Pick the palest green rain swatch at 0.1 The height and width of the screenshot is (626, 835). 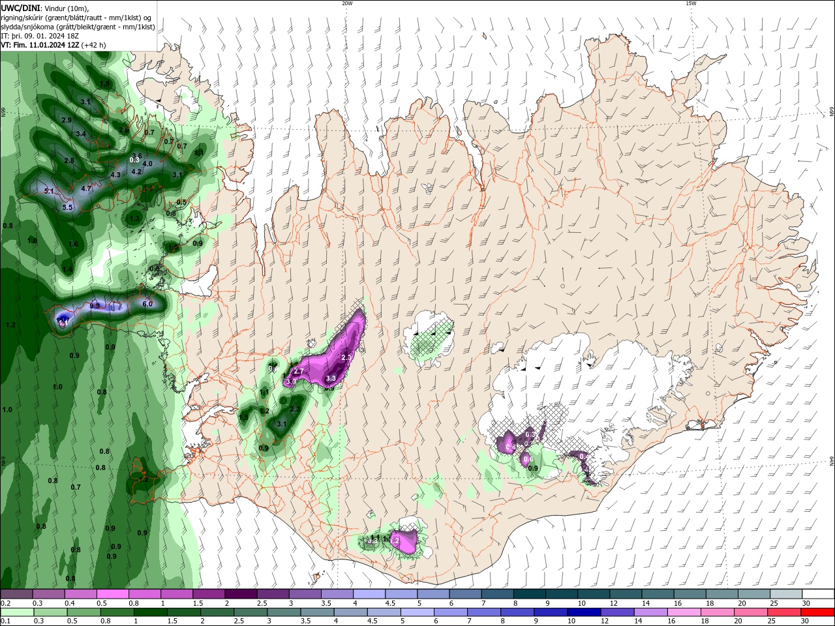pos(16,612)
